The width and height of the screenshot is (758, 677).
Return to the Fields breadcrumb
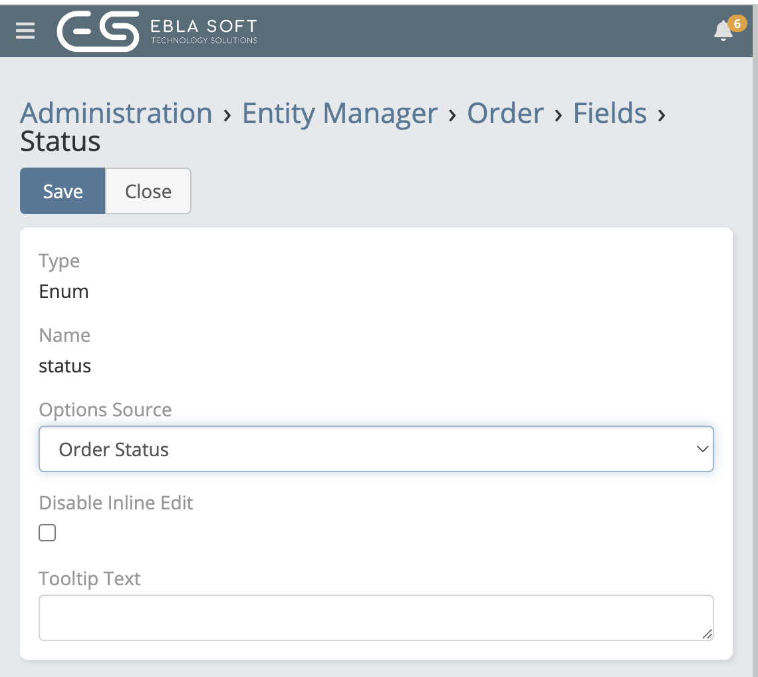(x=610, y=113)
